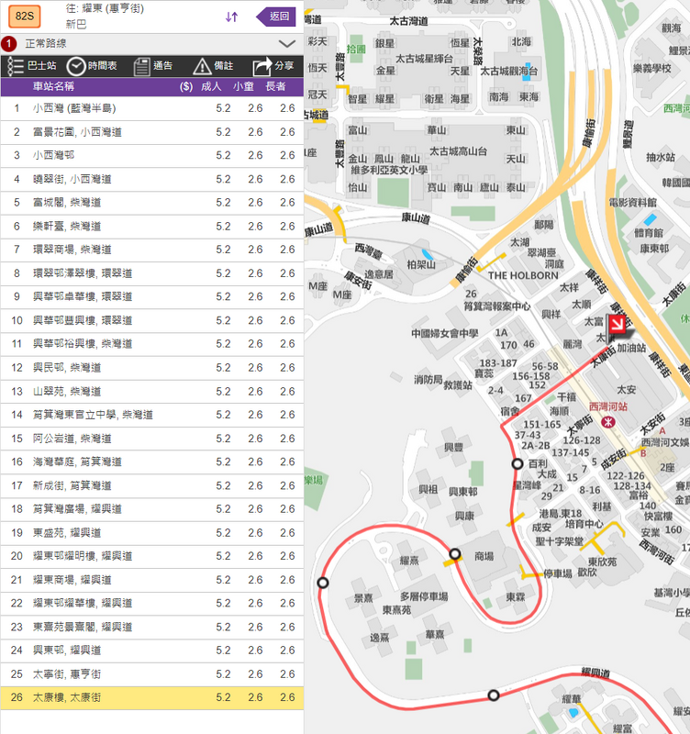This screenshot has width=690, height=734.
Task: Click the THE HOLBORN label on the map
Action: [523, 276]
